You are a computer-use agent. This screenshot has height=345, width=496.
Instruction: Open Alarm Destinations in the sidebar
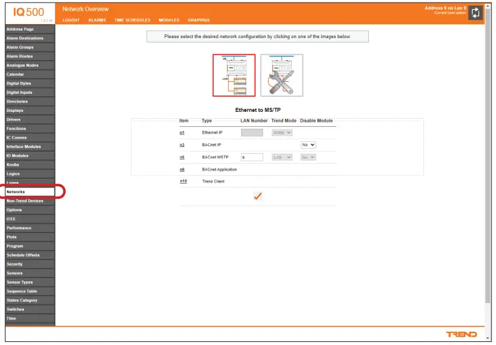30,38
